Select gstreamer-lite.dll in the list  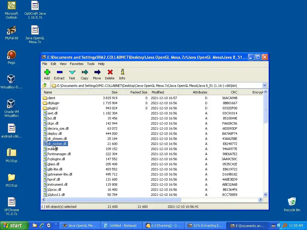pos(153,174)
